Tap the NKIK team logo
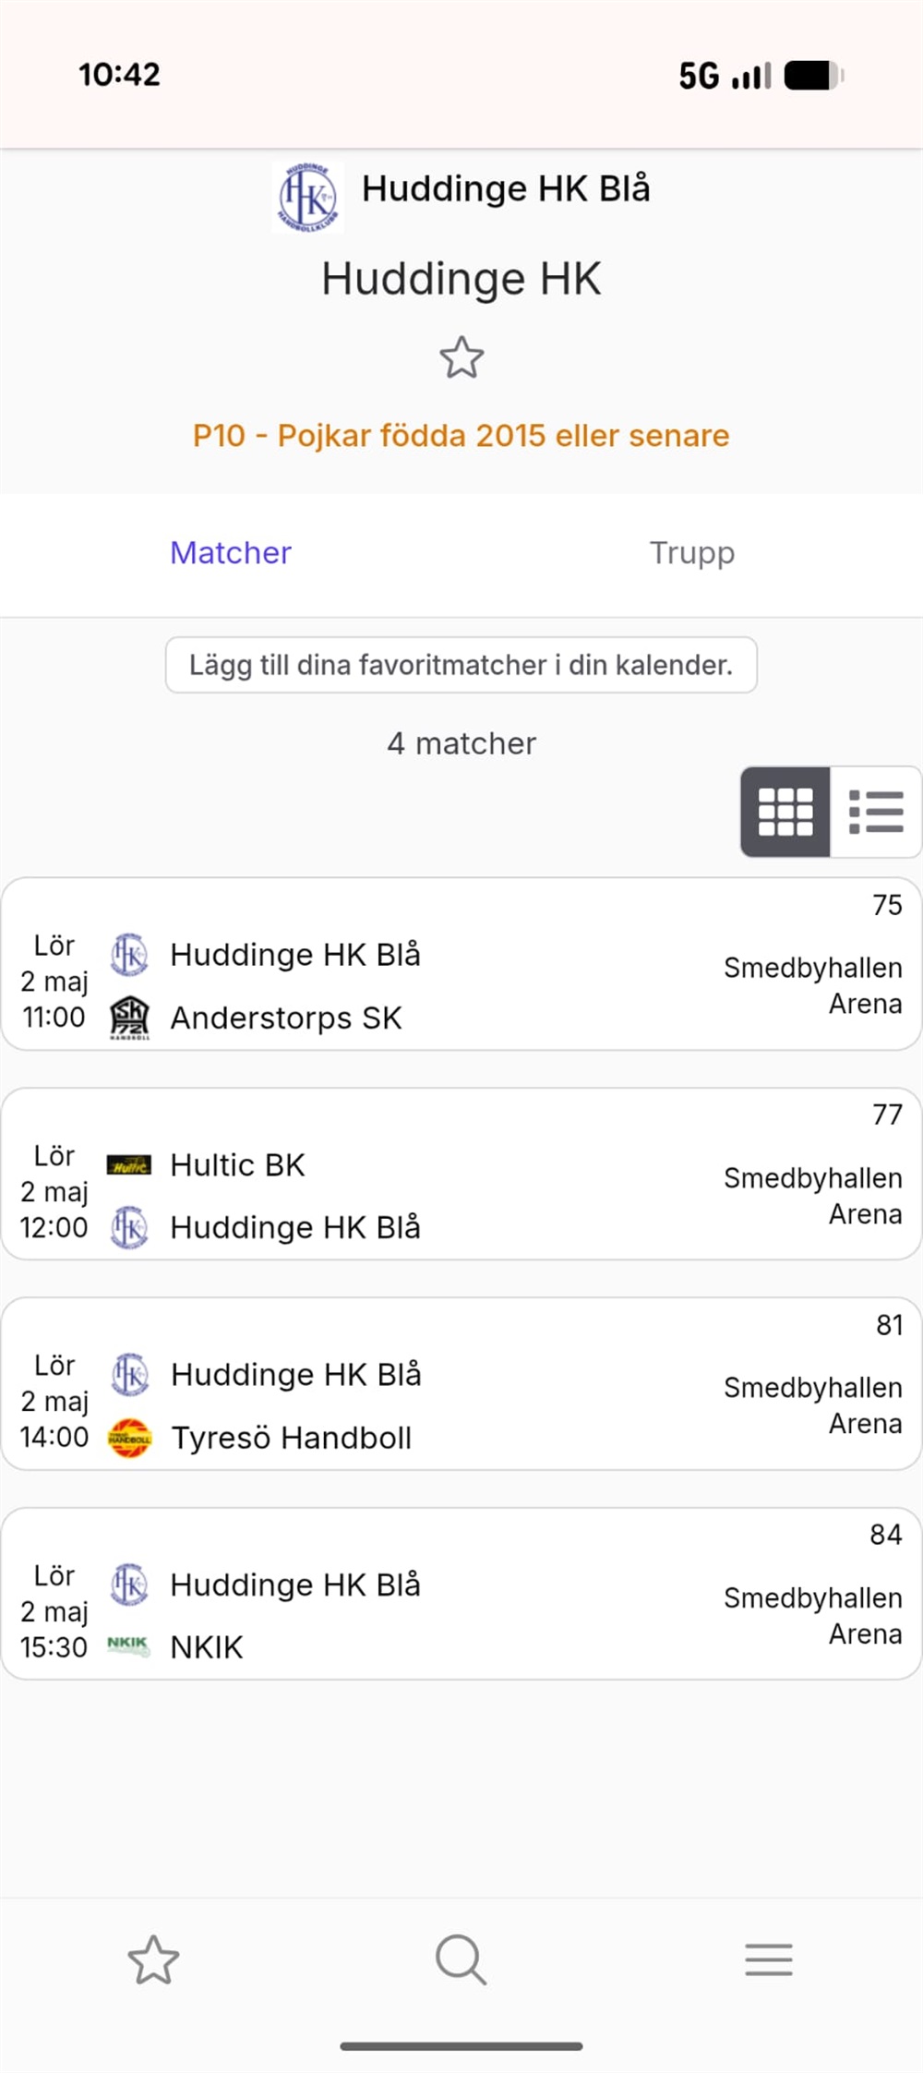Image resolution: width=923 pixels, height=2073 pixels. [129, 1646]
